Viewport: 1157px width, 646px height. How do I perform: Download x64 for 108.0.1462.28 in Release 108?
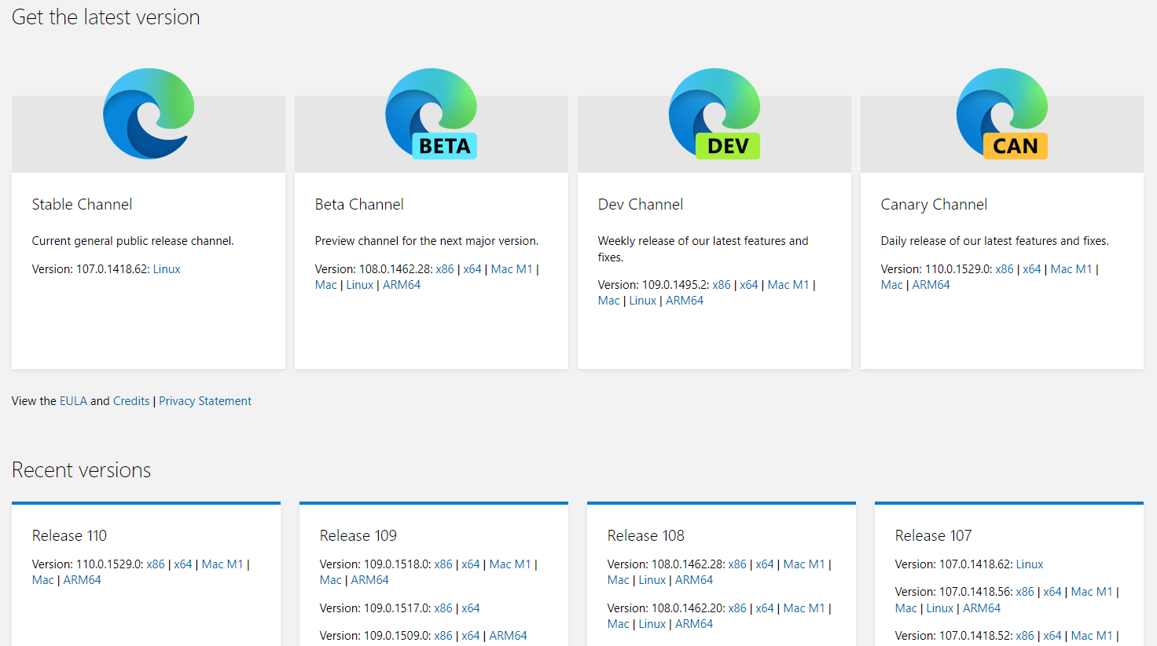click(765, 564)
